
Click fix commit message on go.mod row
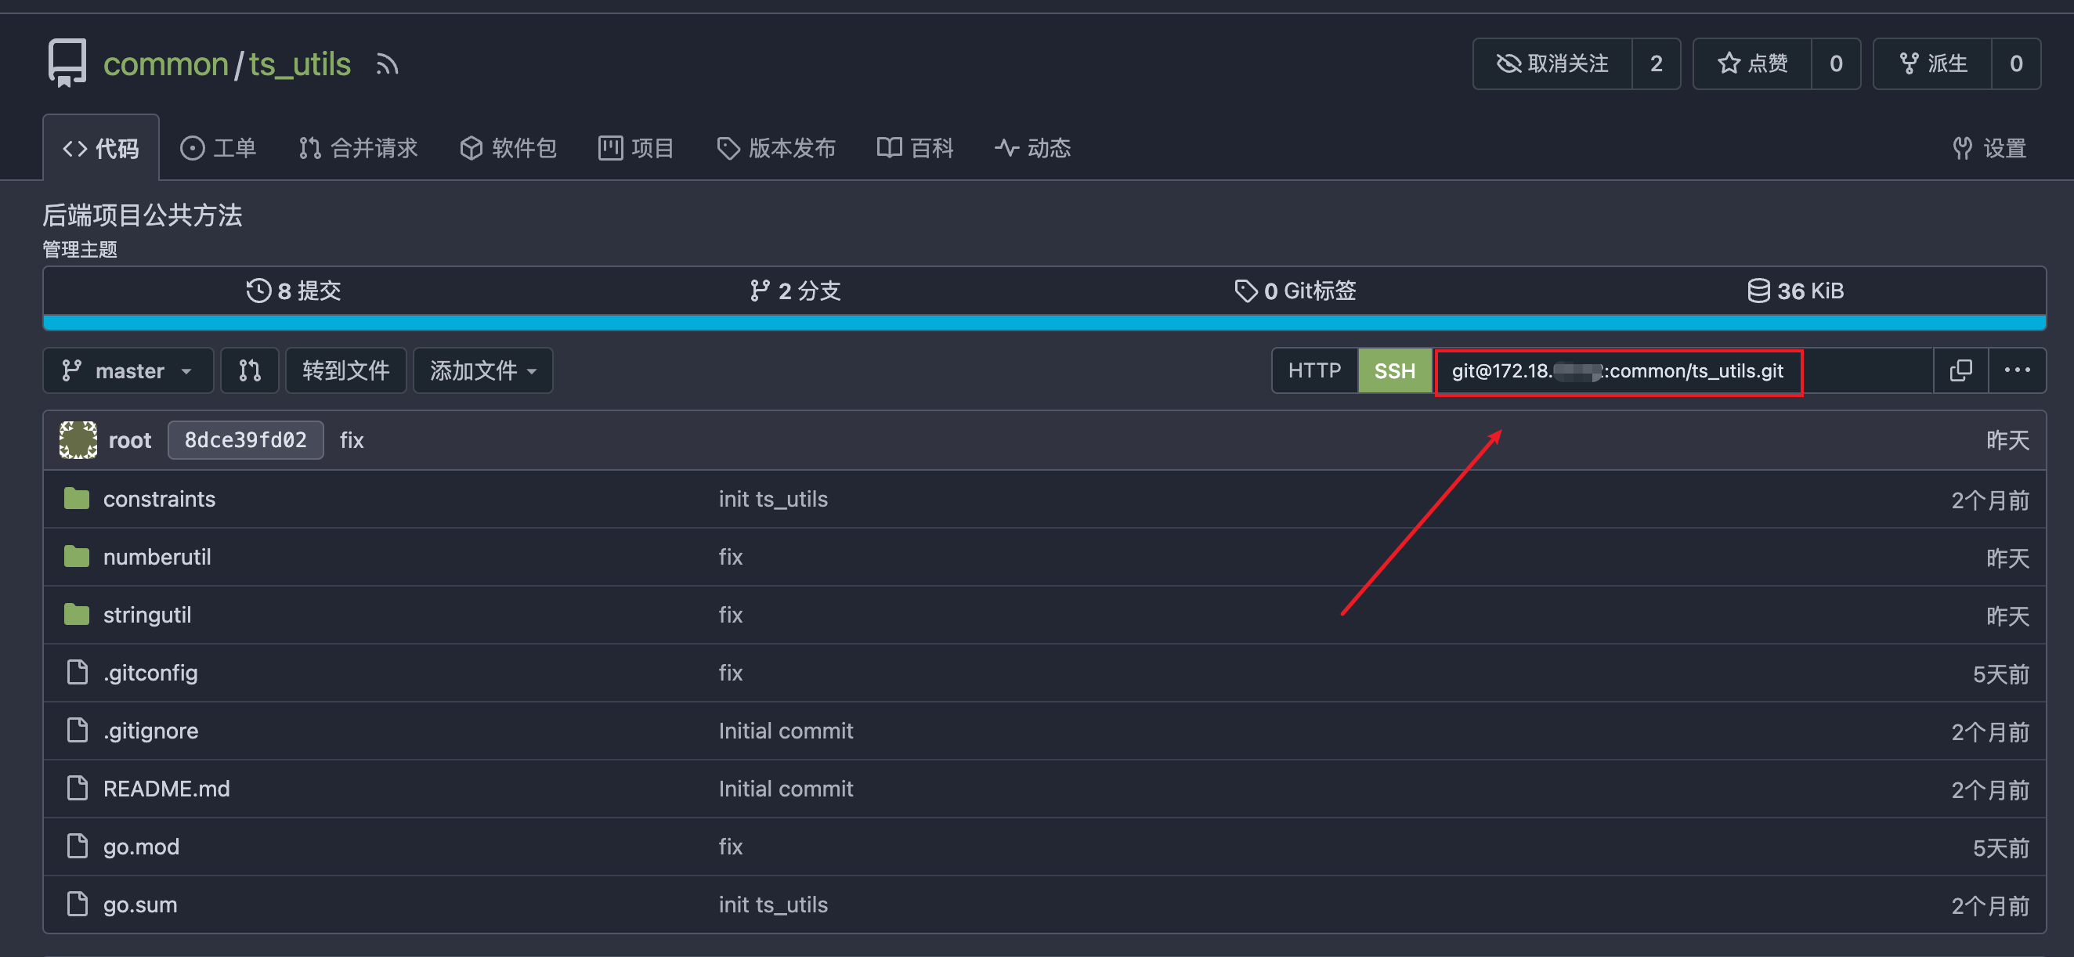730,847
